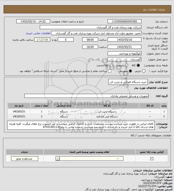Open the license status dropdown arrow
The height and width of the screenshot is (191, 174).
tap(58, 159)
